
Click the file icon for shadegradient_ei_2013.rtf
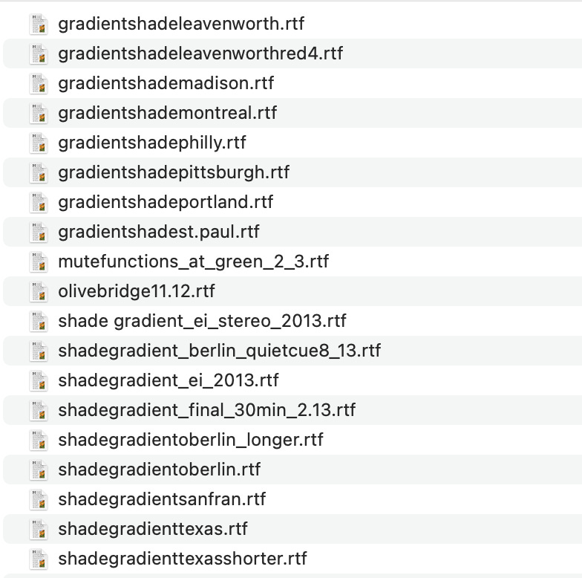[39, 380]
